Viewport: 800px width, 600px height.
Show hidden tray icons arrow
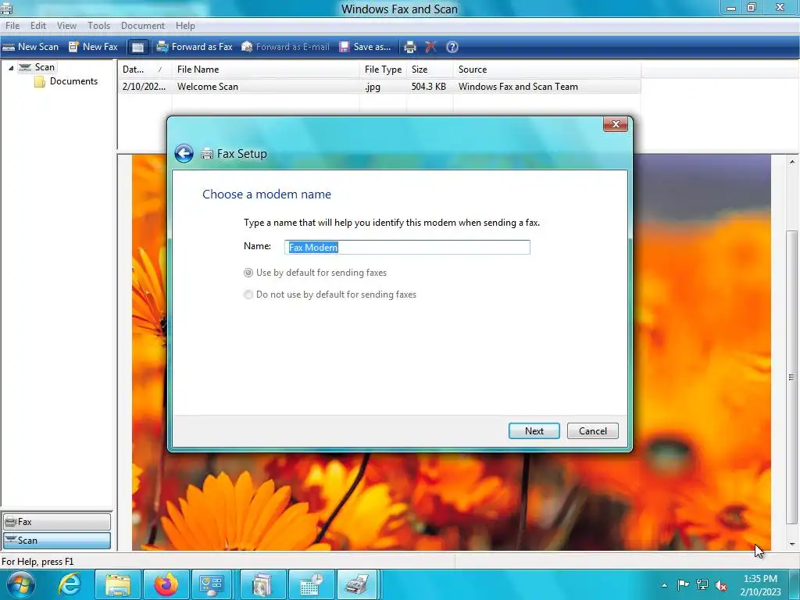[x=664, y=585]
